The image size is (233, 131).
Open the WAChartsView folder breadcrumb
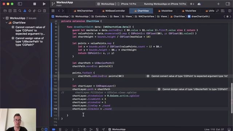(145, 16)
